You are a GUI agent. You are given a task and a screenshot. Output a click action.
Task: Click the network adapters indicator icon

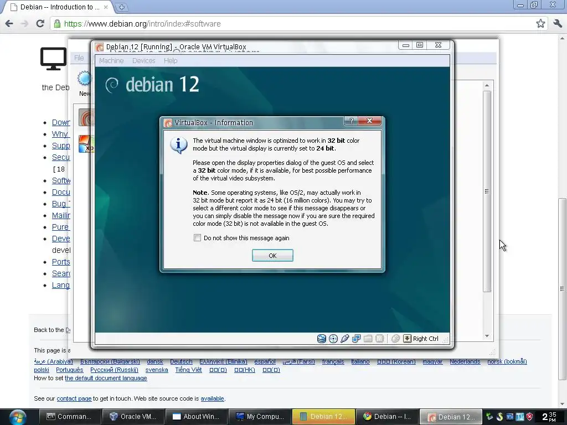(356, 339)
